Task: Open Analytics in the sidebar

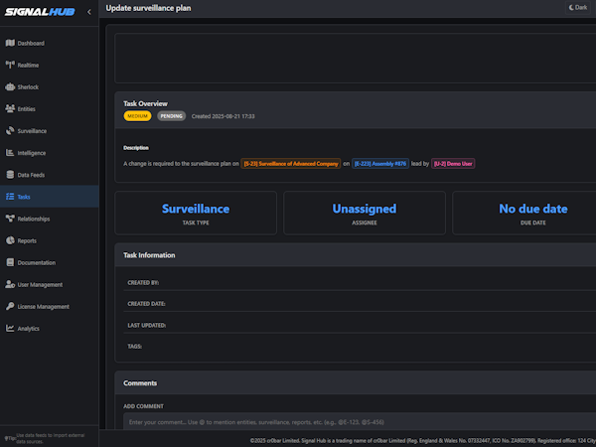Action: click(50, 328)
